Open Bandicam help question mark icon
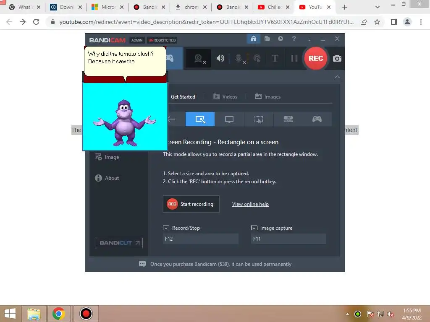The image size is (430, 322). 294,39
